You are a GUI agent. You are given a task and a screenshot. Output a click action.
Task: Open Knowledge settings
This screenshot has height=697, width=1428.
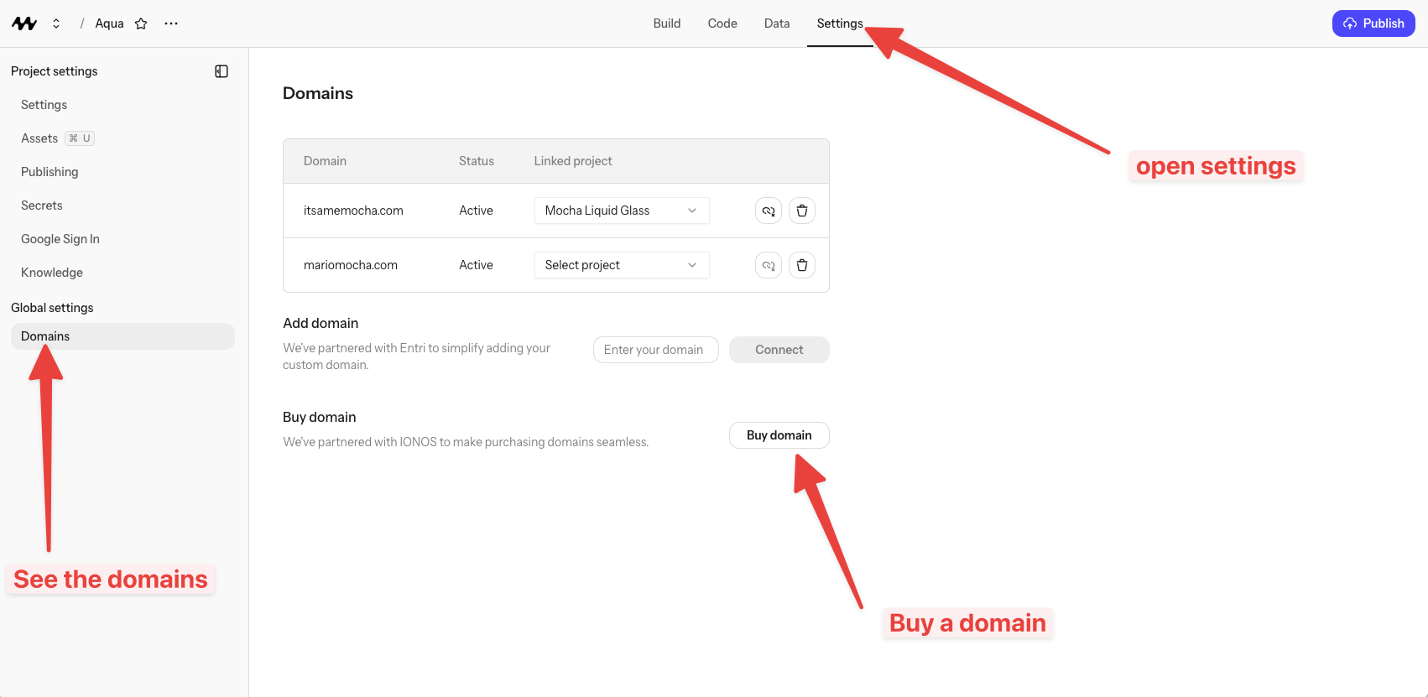pos(52,273)
